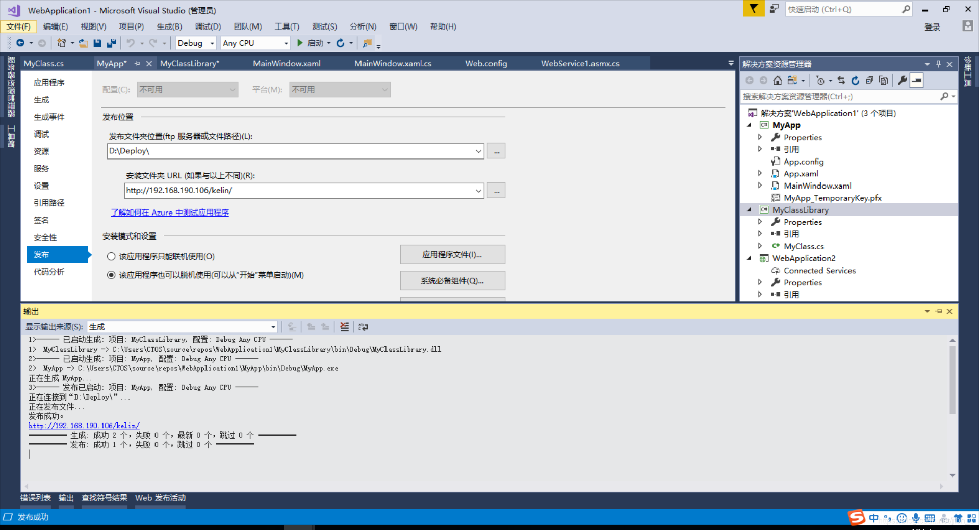The width and height of the screenshot is (979, 530).
Task: Click the open file folder icon
Action: tap(83, 43)
